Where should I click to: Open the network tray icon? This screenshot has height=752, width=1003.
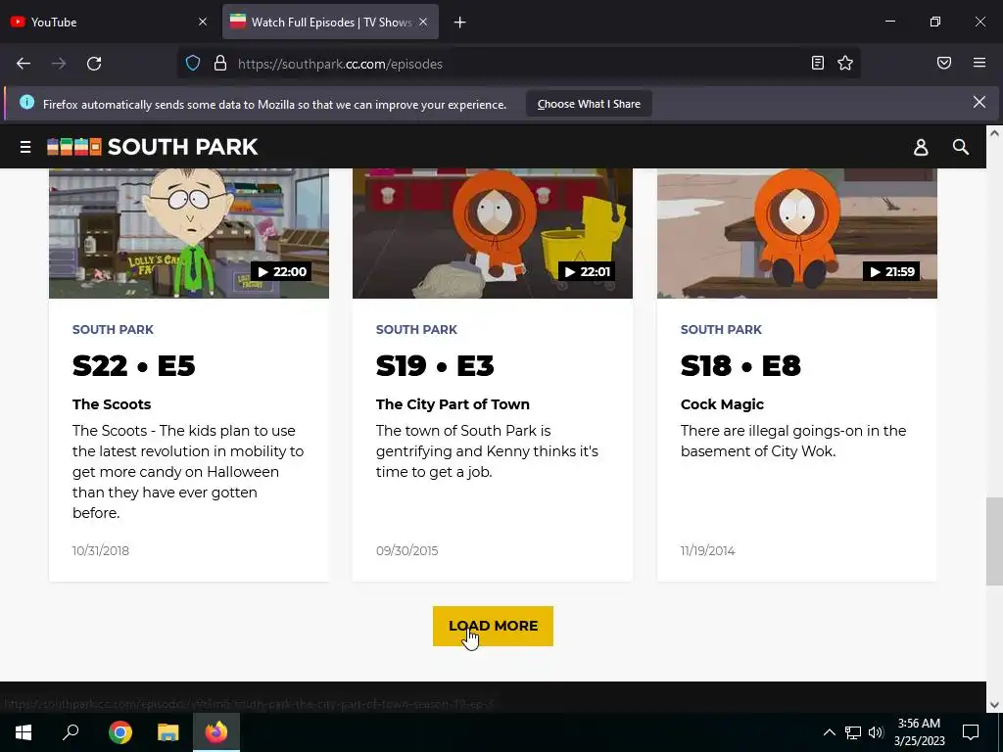point(853,732)
